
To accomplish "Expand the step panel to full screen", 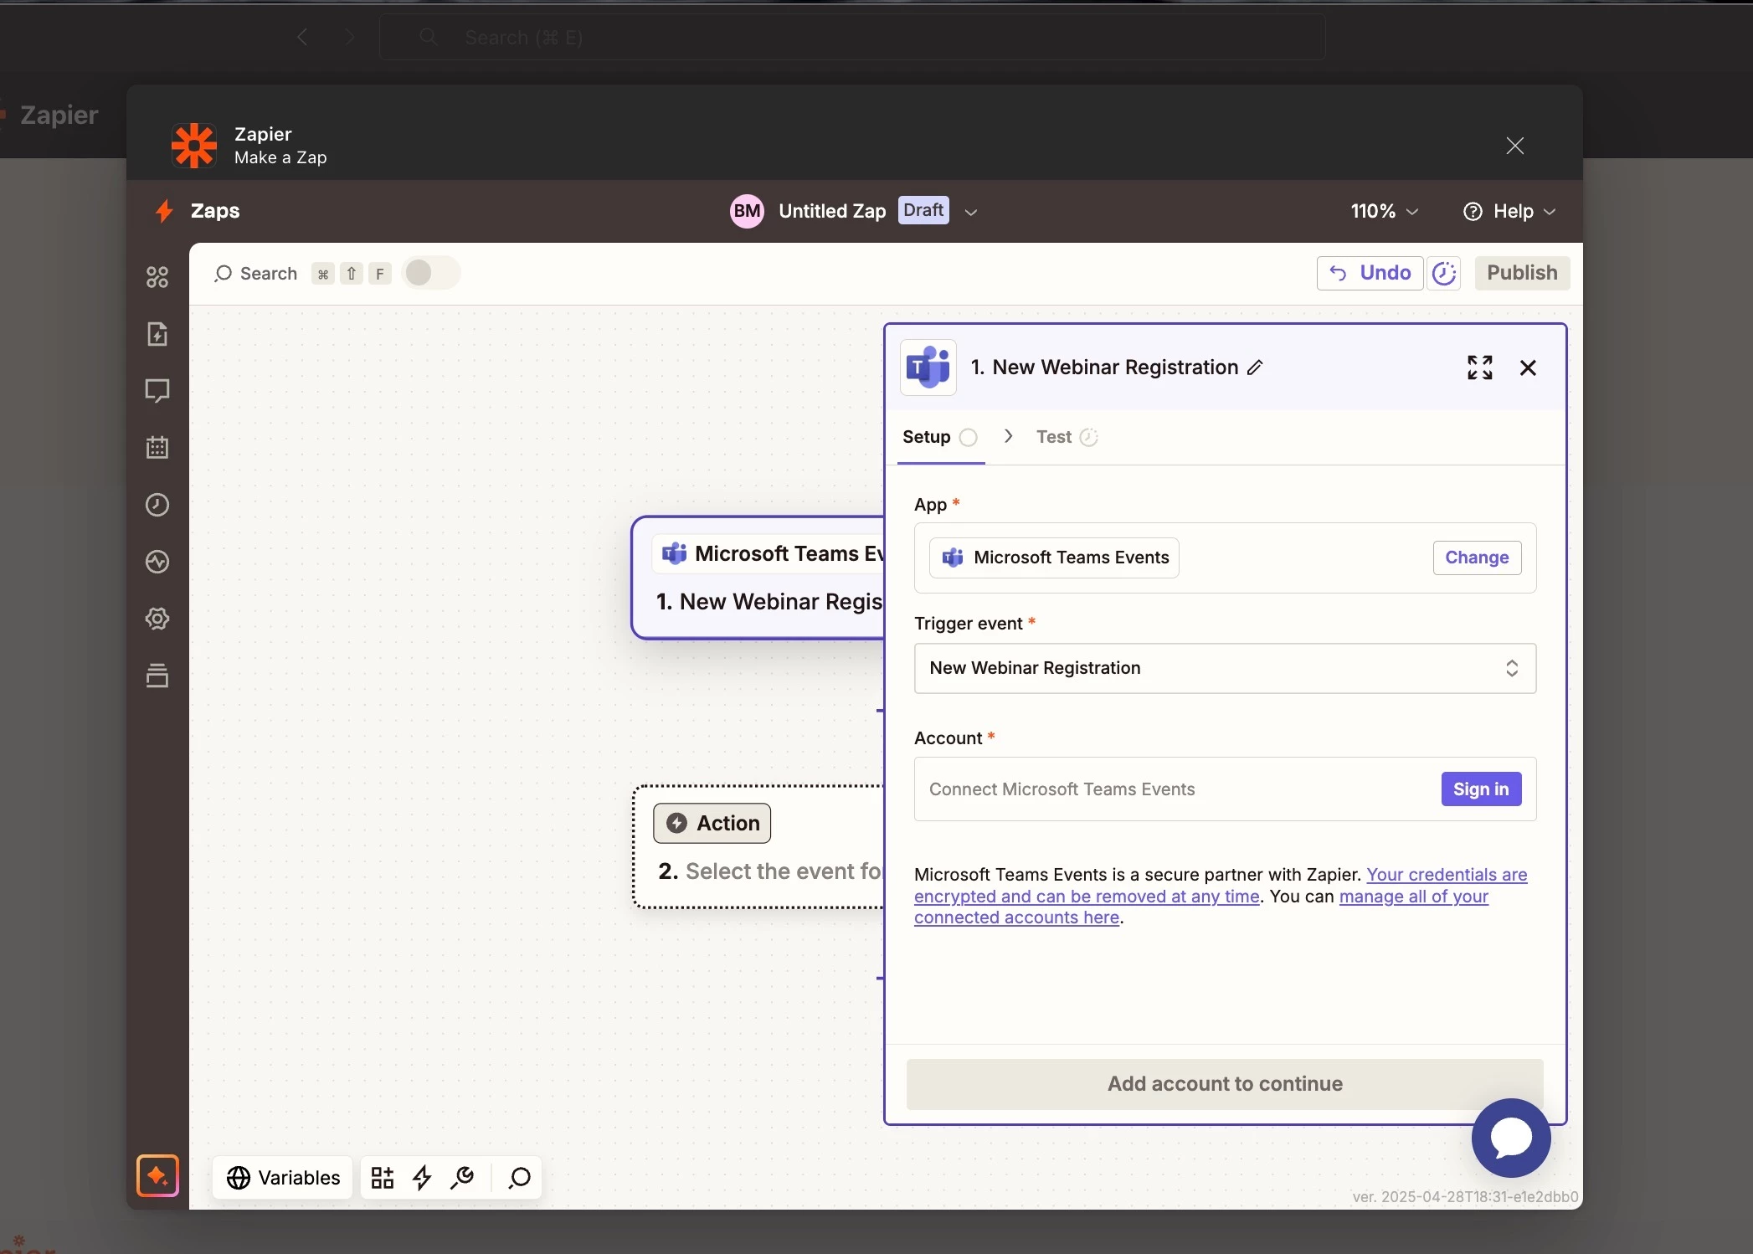I will 1479,367.
